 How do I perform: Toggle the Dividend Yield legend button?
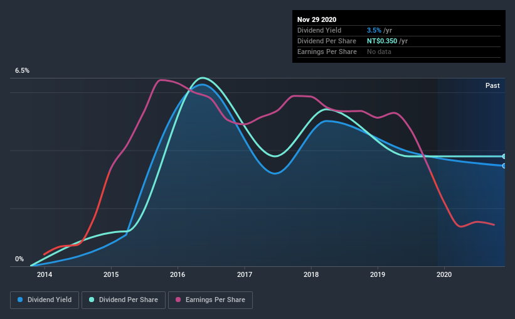click(45, 300)
